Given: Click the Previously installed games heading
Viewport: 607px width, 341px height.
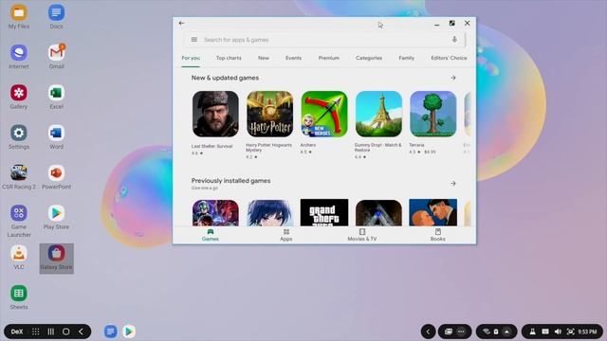Looking at the screenshot, I should pyautogui.click(x=230, y=181).
